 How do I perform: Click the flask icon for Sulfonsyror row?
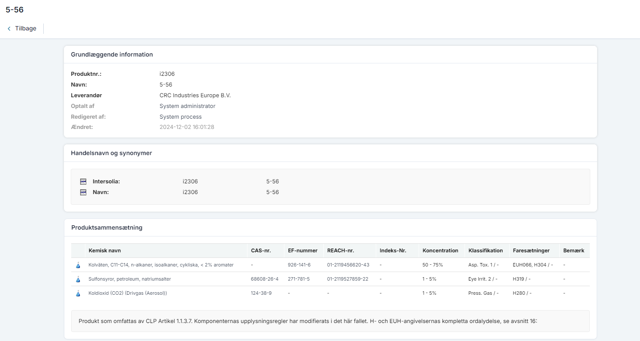78,279
